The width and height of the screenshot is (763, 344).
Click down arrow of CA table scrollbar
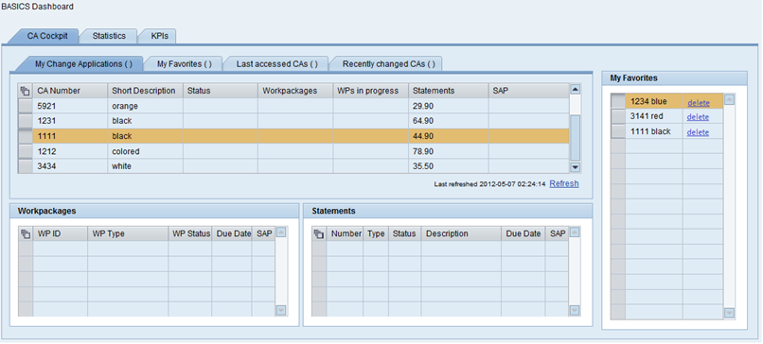(x=576, y=167)
